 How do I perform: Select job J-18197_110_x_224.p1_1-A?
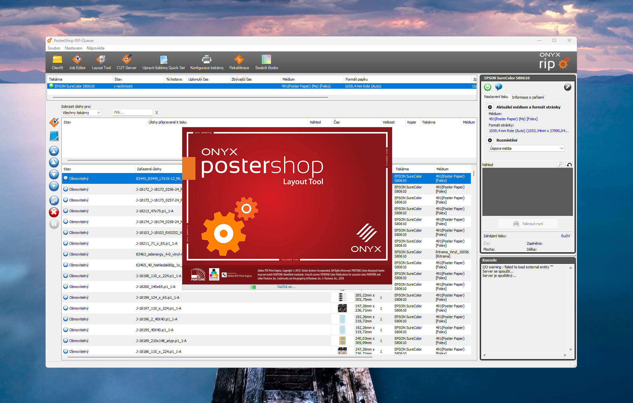pos(266,308)
